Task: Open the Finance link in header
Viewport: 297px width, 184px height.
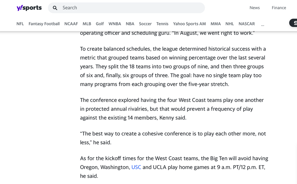Action: (279, 8)
